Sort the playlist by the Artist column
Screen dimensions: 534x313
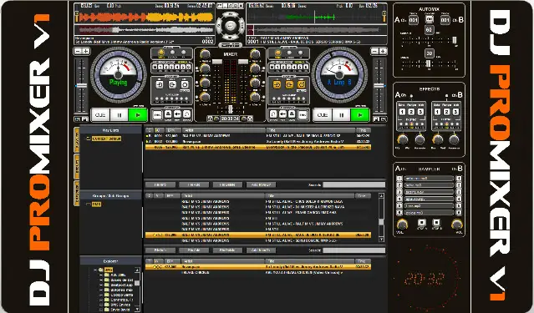click(223, 130)
